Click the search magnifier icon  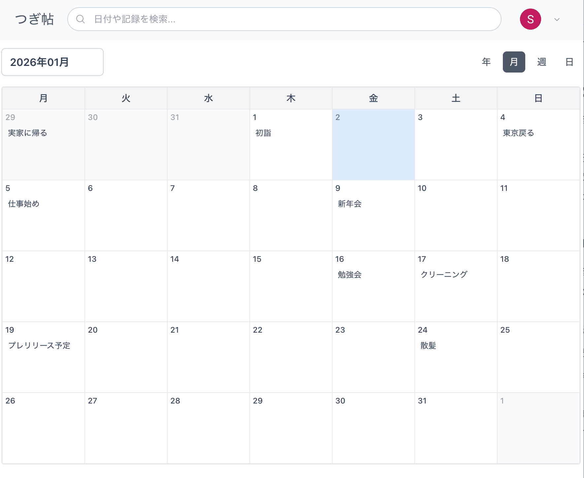coord(81,19)
